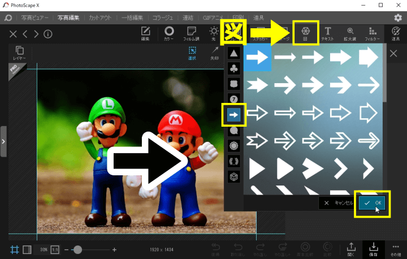
Task: Confirm the shape with OK
Action: (372, 203)
